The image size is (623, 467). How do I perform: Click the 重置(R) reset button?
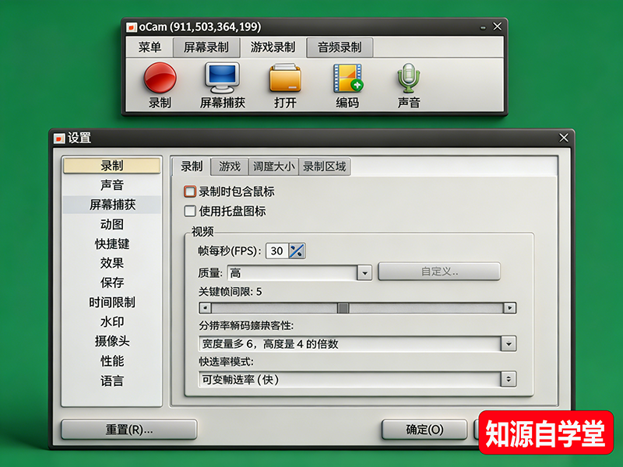pyautogui.click(x=128, y=429)
